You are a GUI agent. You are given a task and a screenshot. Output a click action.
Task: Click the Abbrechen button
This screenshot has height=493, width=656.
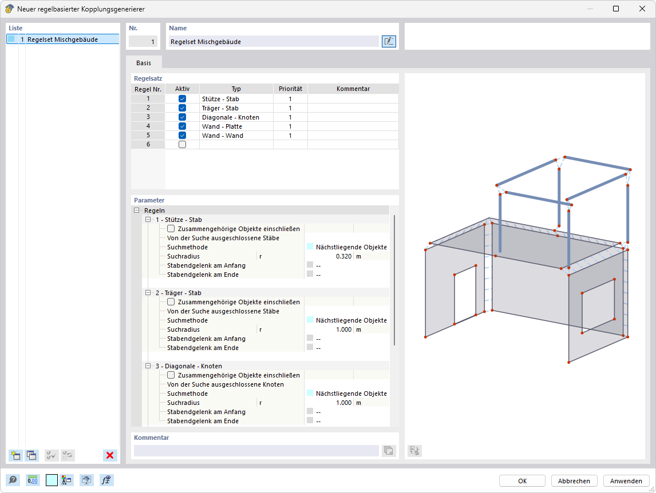click(574, 481)
